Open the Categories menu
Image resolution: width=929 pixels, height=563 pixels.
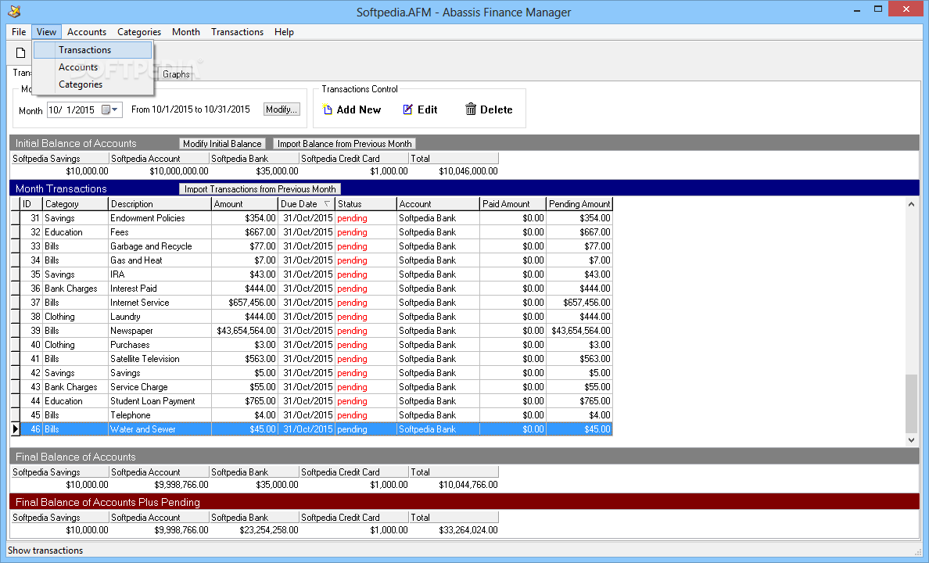(139, 32)
